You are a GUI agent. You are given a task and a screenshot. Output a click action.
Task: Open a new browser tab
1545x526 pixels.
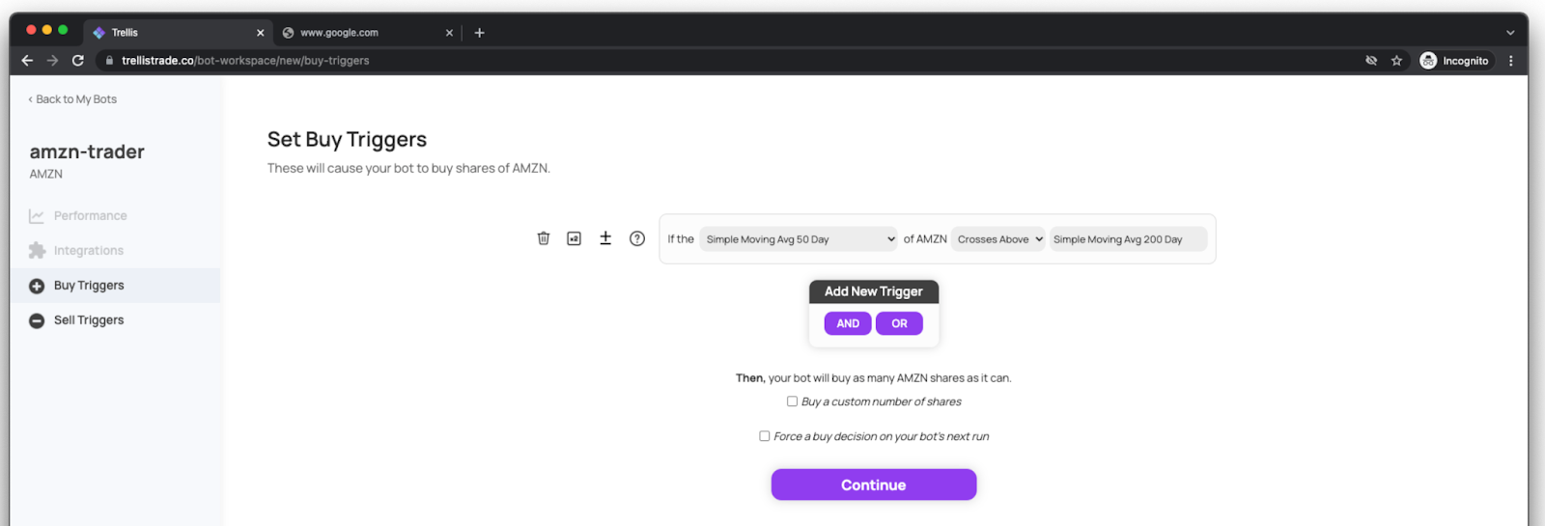pyautogui.click(x=479, y=32)
